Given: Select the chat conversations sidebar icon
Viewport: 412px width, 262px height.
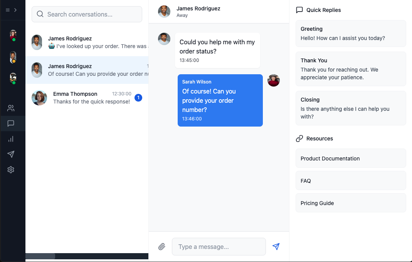Looking at the screenshot, I should (x=11, y=123).
